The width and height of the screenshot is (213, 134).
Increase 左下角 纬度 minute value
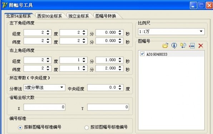(x=84, y=39)
